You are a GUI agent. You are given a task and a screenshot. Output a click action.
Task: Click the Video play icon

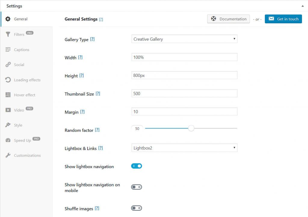tap(8, 110)
